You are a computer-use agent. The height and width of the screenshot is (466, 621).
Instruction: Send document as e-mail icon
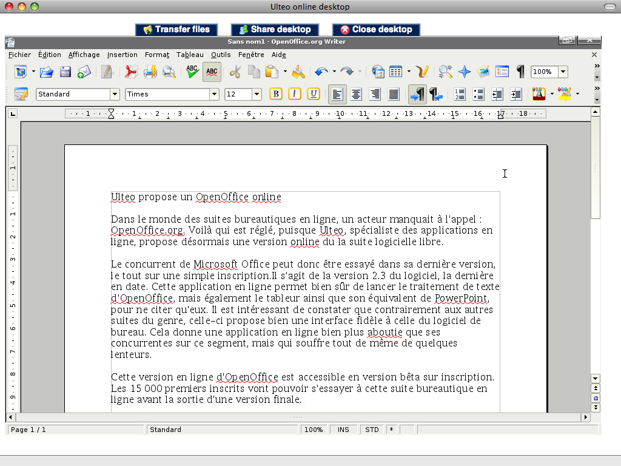tap(84, 72)
